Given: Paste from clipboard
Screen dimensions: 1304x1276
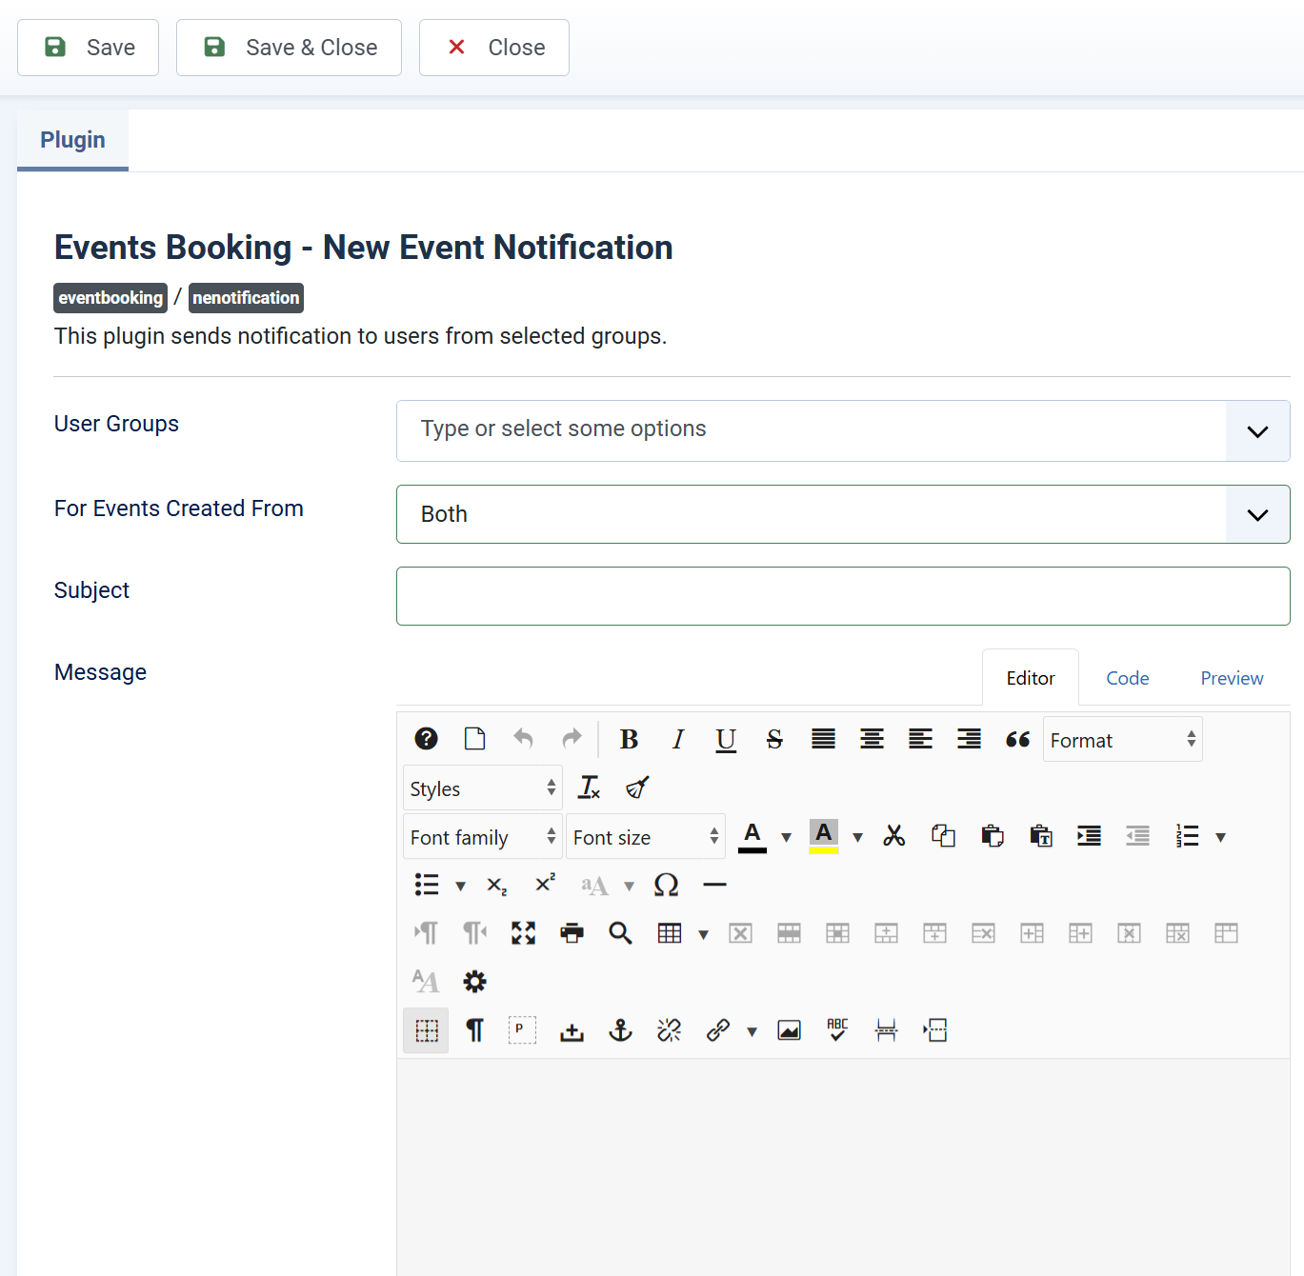Looking at the screenshot, I should pos(992,836).
